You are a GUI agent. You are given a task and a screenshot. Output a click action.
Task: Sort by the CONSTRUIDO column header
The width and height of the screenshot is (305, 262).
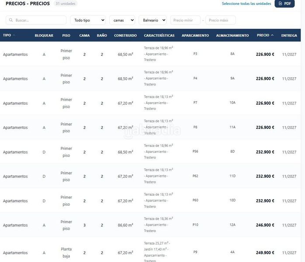click(125, 35)
